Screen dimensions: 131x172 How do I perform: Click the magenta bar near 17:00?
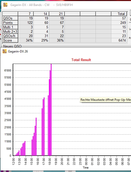(x=44, y=127)
